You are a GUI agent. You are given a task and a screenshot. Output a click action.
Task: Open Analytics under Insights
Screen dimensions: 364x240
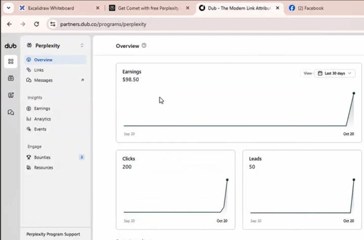pos(42,119)
